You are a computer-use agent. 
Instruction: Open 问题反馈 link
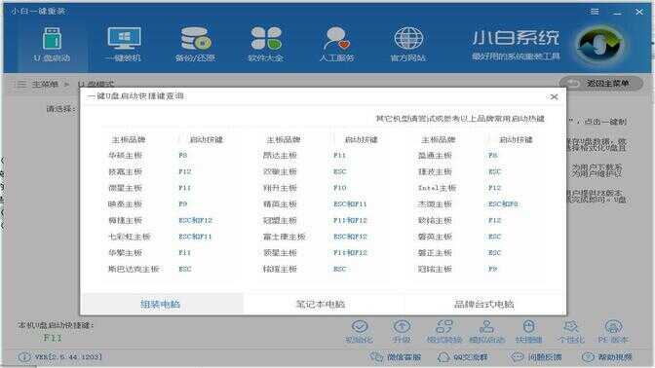536,357
